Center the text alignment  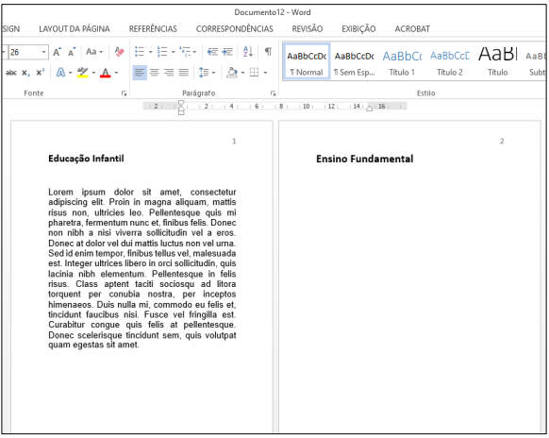pos(155,73)
